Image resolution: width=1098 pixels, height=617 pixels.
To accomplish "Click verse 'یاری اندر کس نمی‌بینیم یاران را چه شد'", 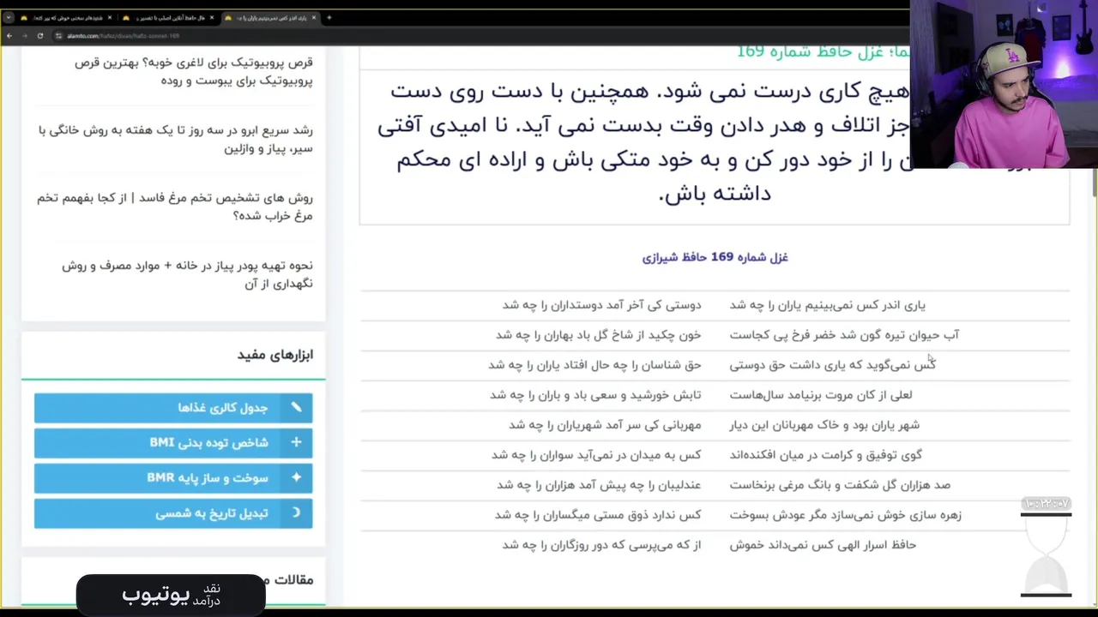I will click(828, 305).
